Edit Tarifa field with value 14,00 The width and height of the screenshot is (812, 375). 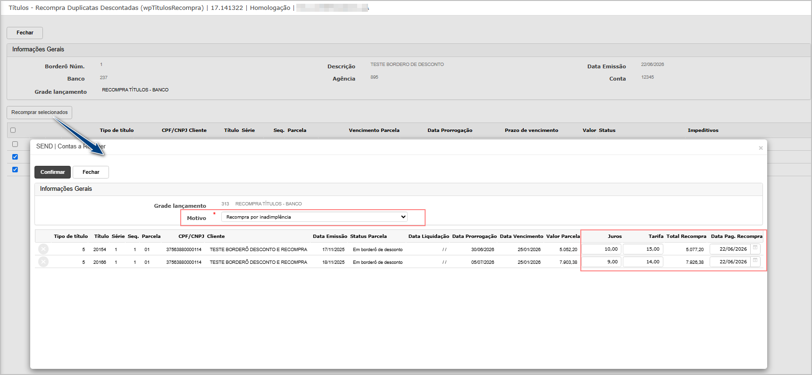pyautogui.click(x=643, y=262)
